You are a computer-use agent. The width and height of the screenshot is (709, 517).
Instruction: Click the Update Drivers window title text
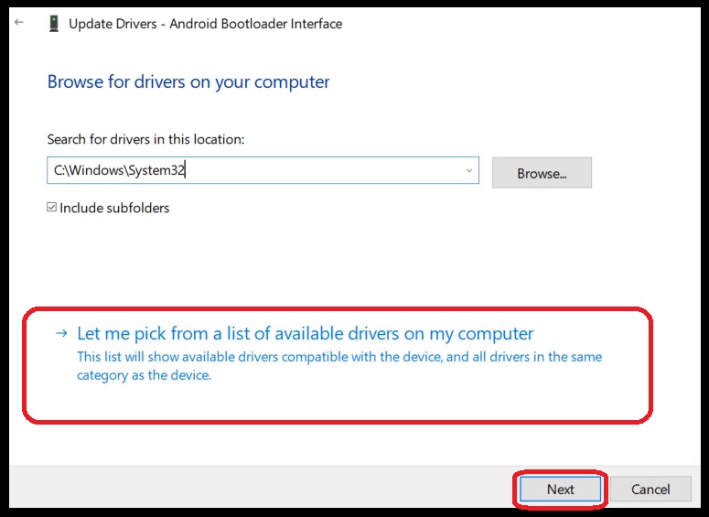pyautogui.click(x=205, y=24)
